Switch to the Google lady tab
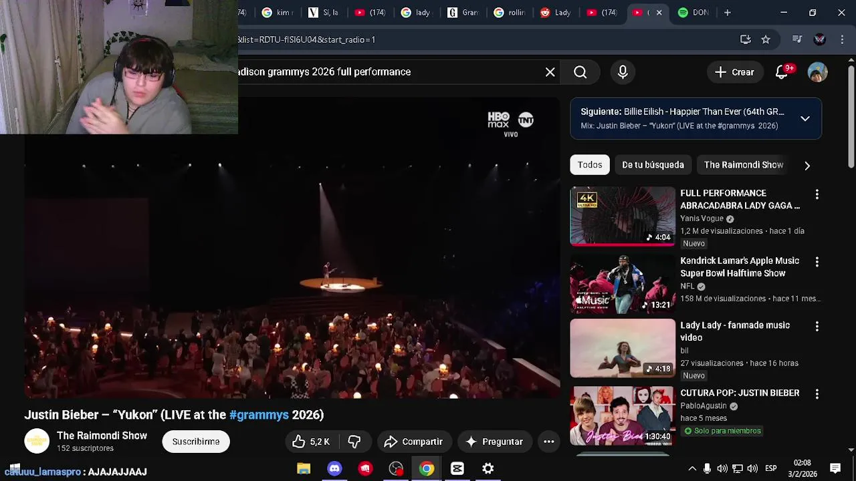 (x=416, y=13)
